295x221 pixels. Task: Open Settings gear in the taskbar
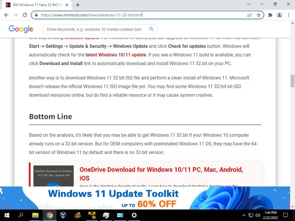pos(134,215)
